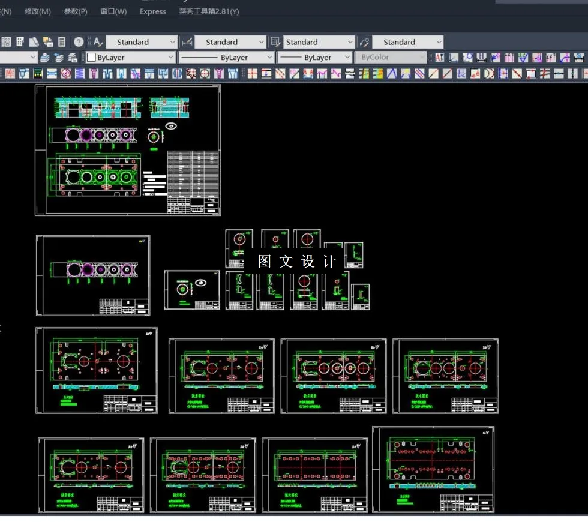
Task: Click the text edit AI icon
Action: (x=439, y=58)
